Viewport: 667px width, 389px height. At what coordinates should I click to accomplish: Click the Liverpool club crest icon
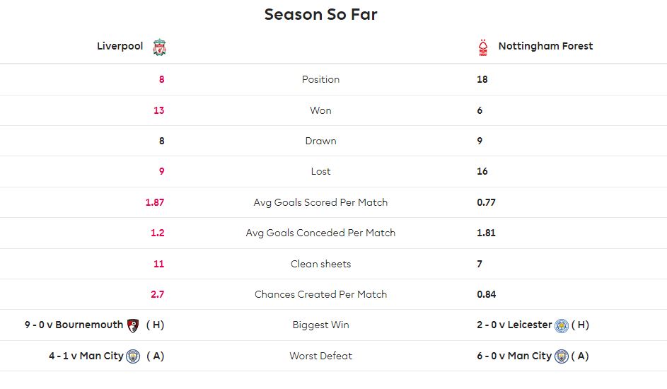(160, 47)
